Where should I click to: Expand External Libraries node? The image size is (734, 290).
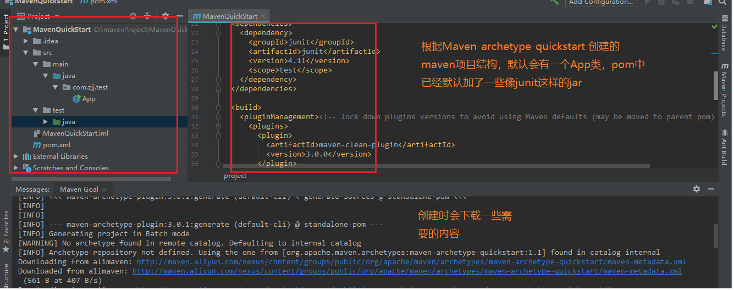(15, 157)
